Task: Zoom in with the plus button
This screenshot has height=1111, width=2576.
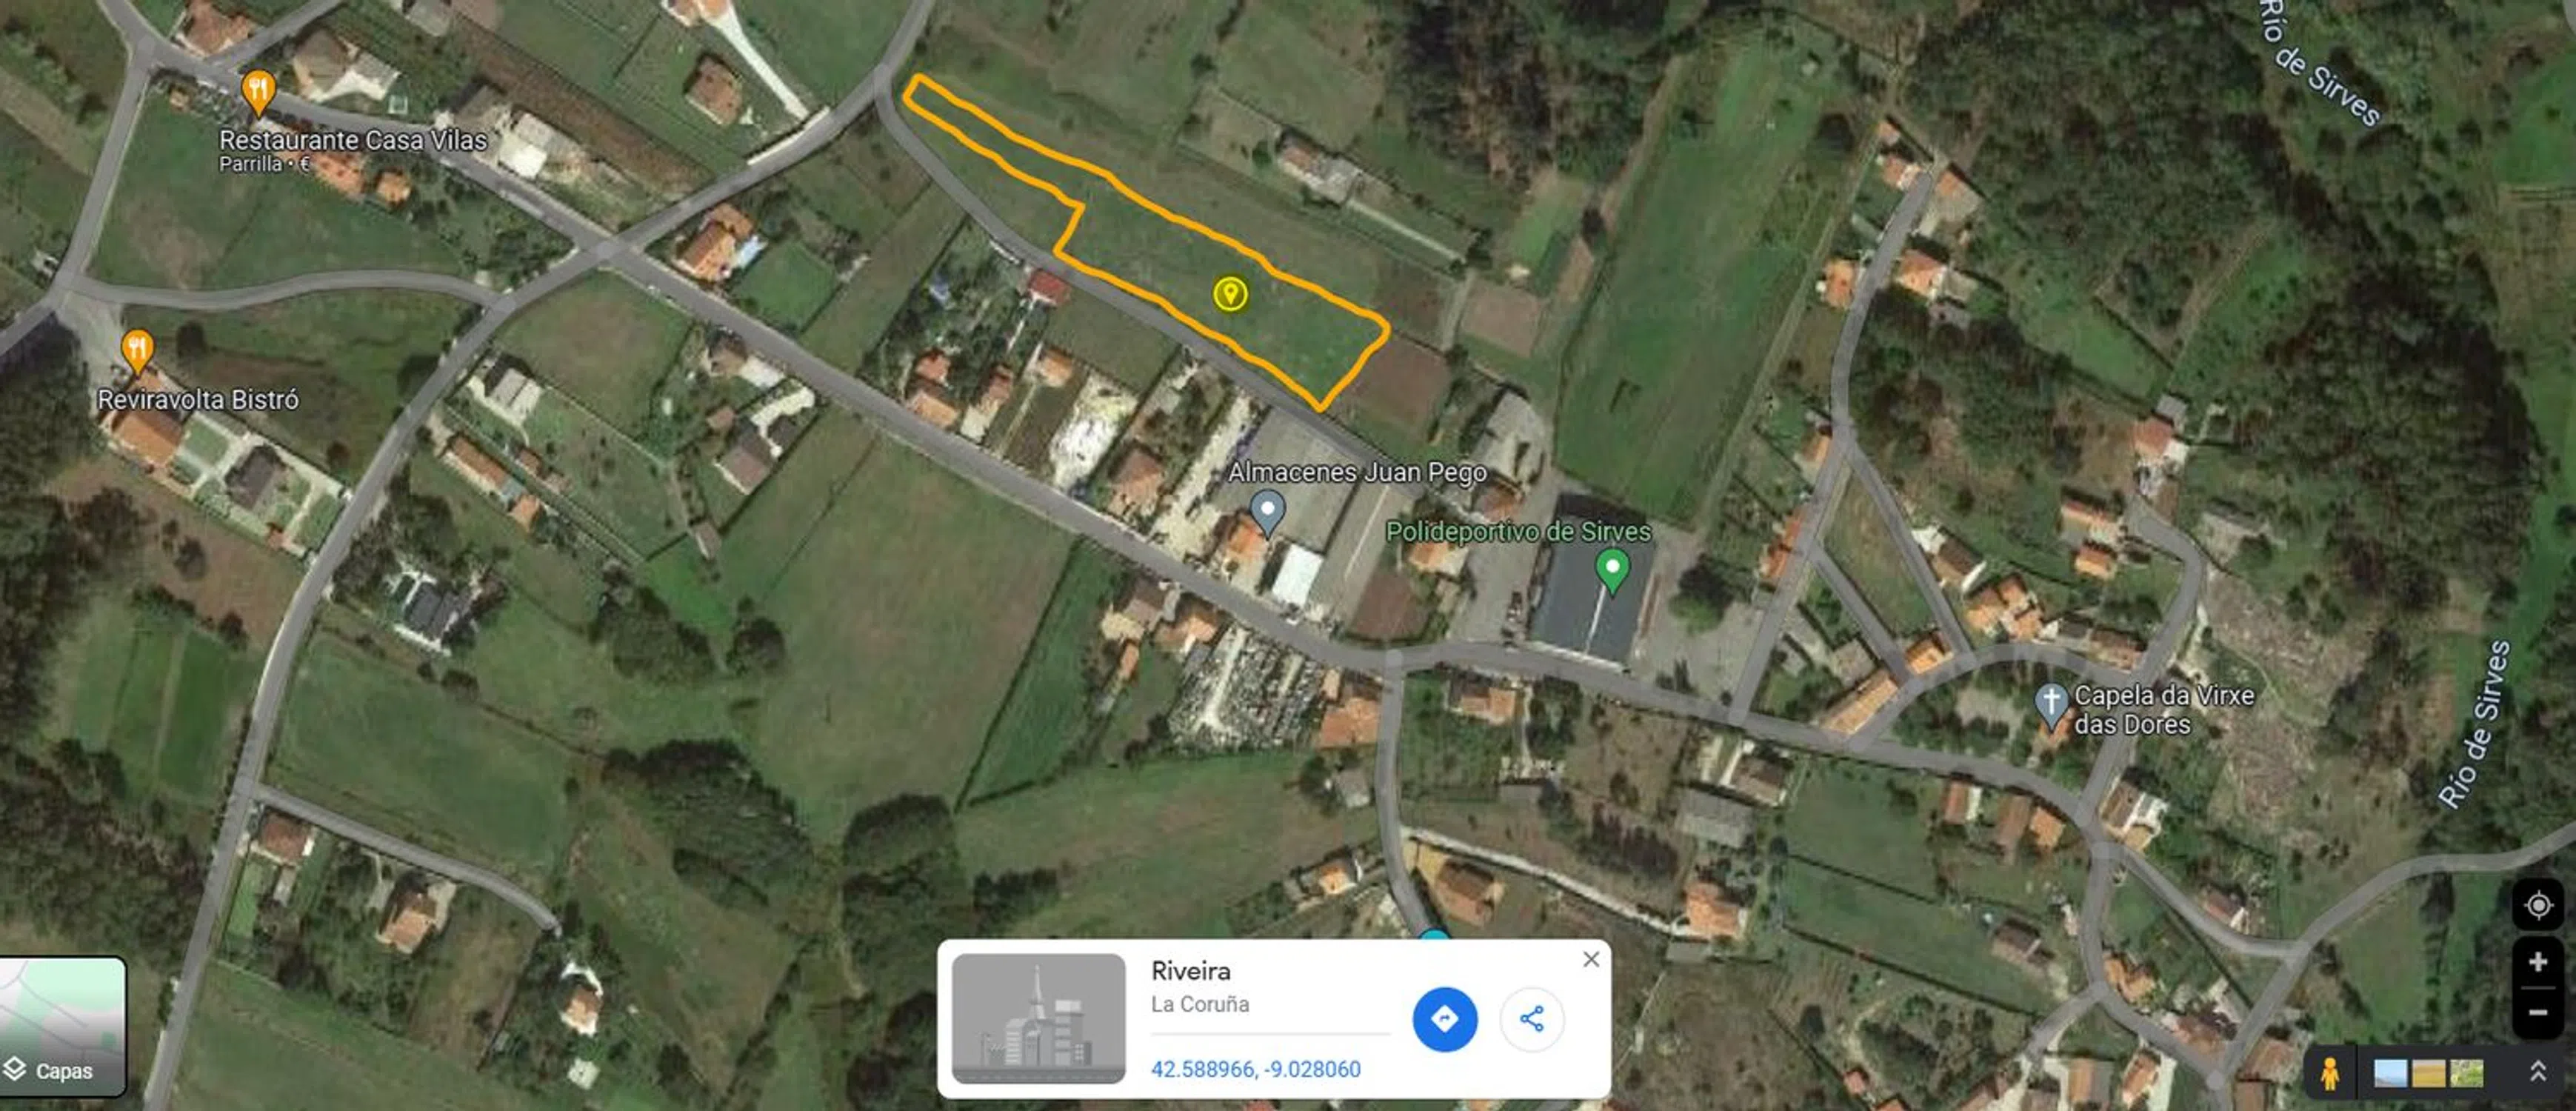Action: 2538,962
